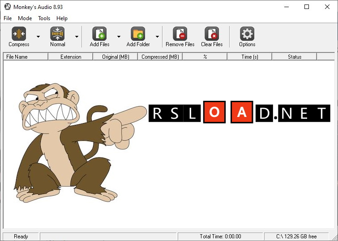
Task: Select the Normal compression level icon
Action: coord(57,34)
